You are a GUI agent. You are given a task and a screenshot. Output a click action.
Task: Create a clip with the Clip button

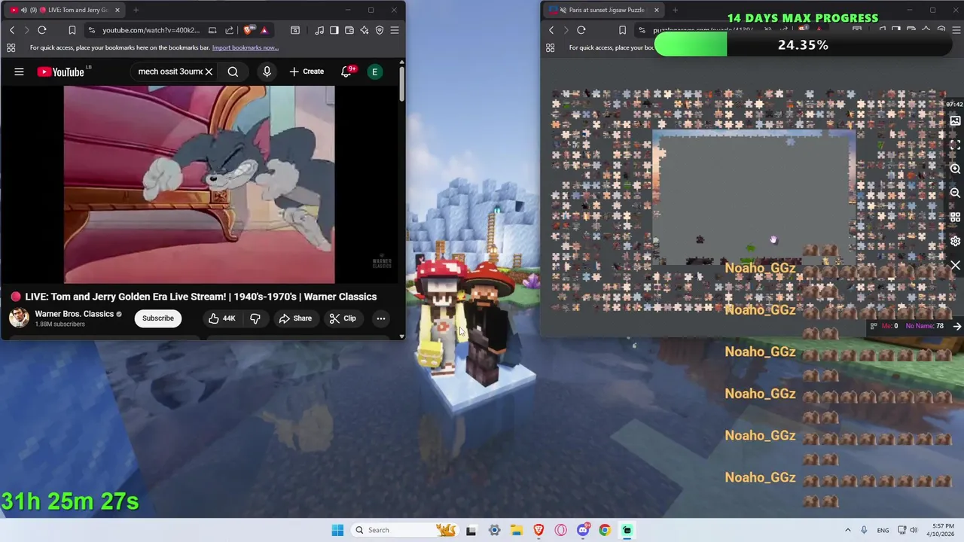(343, 318)
